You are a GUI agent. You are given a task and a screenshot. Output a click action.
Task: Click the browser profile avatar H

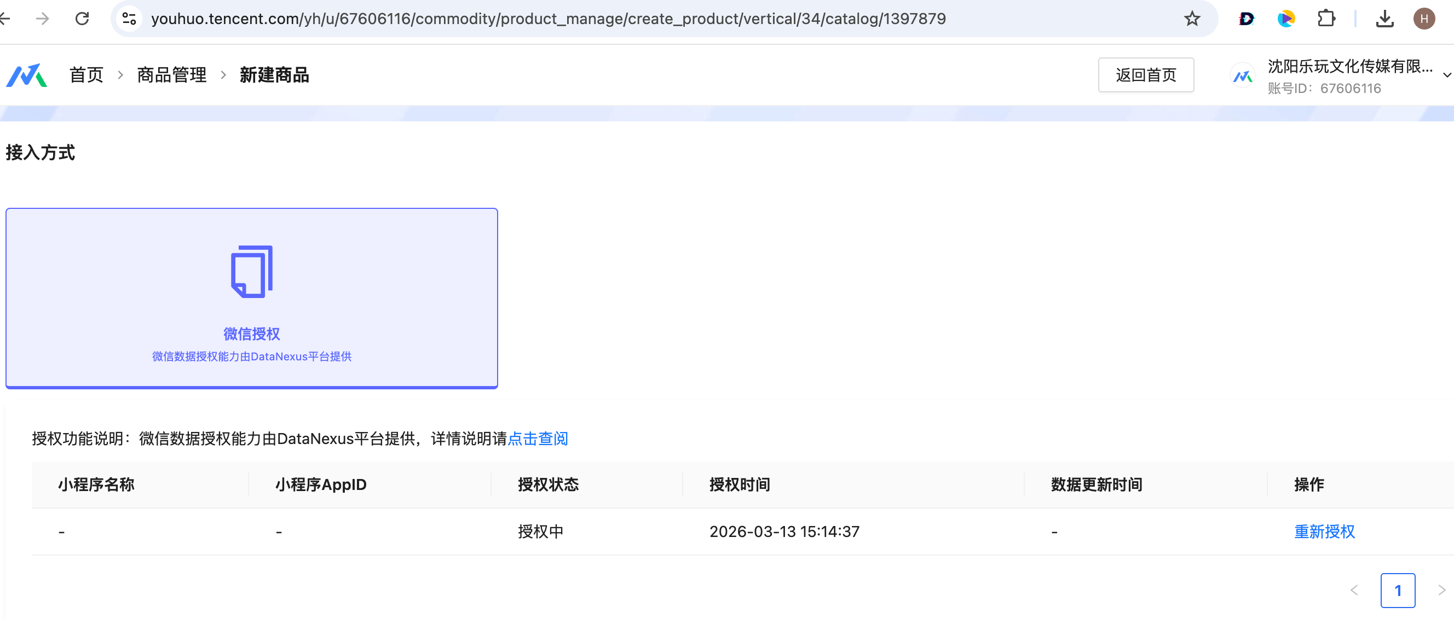1423,19
